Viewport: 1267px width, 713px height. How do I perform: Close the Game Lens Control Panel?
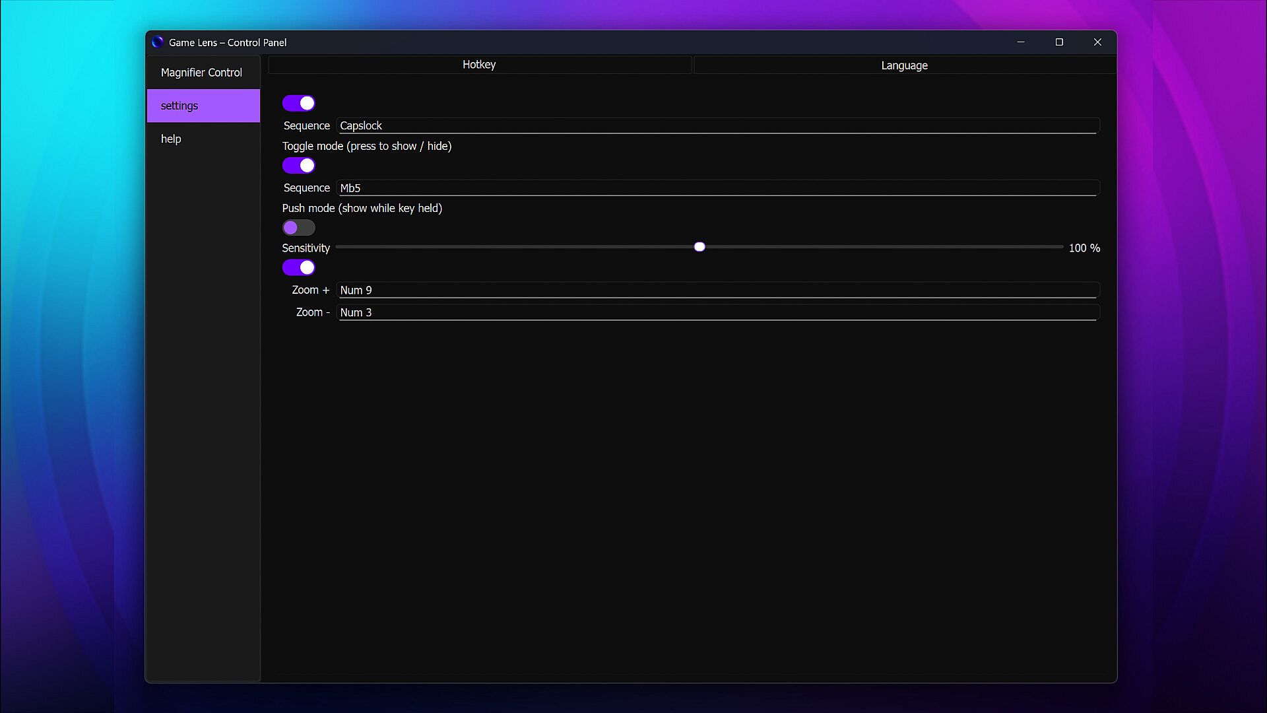1097,42
